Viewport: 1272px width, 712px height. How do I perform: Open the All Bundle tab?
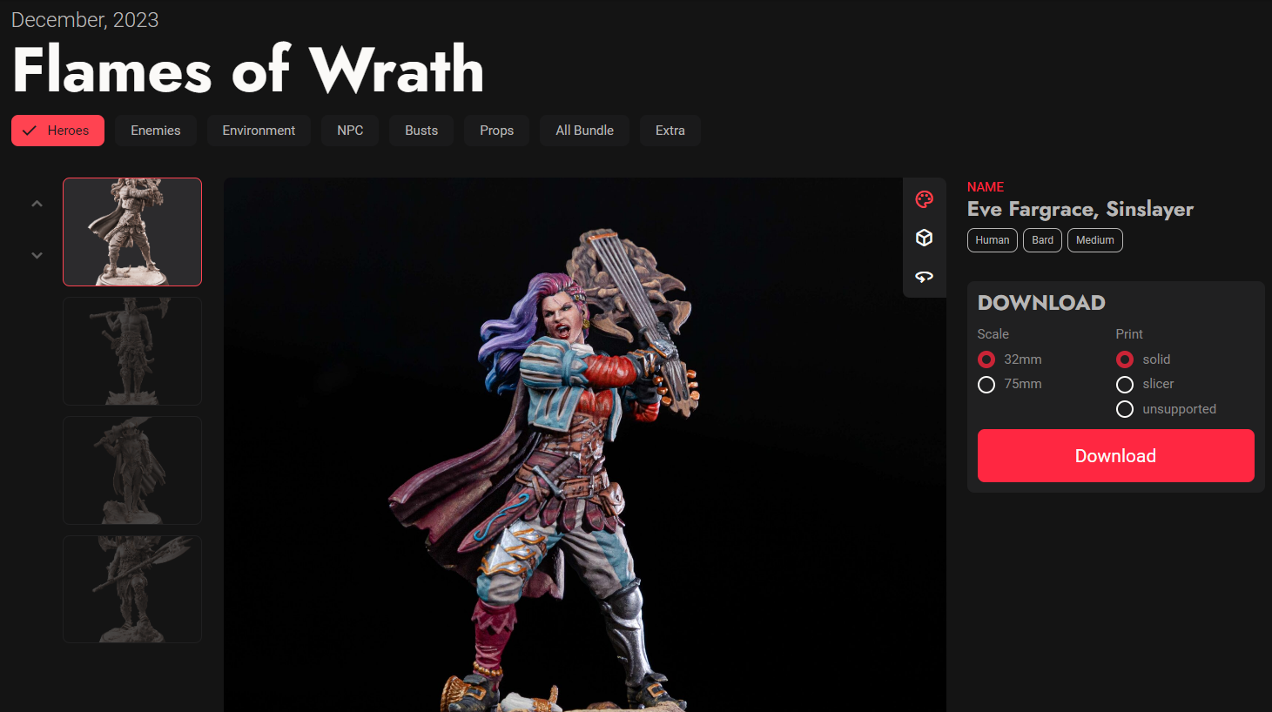click(585, 131)
